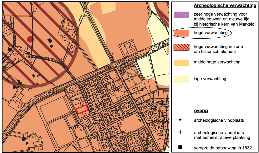This screenshot has height=153, width=259.
Task: Click 'om historisch element' legend text
Action: pyautogui.click(x=215, y=51)
